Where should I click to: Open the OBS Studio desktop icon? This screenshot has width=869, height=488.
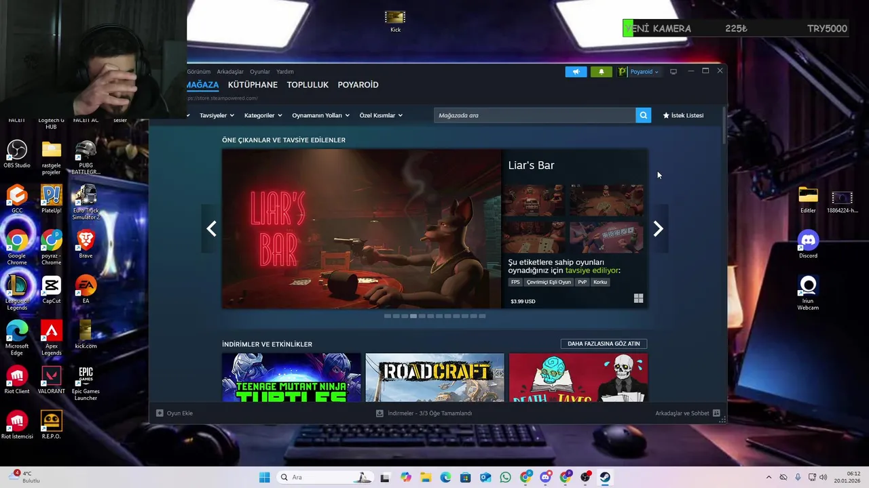(x=17, y=154)
